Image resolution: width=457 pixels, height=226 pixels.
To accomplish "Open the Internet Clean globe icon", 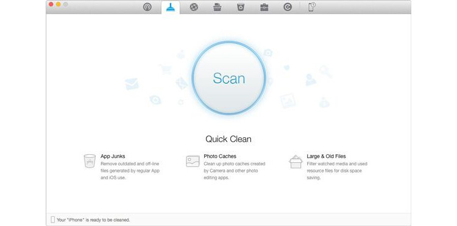I will [x=194, y=7].
